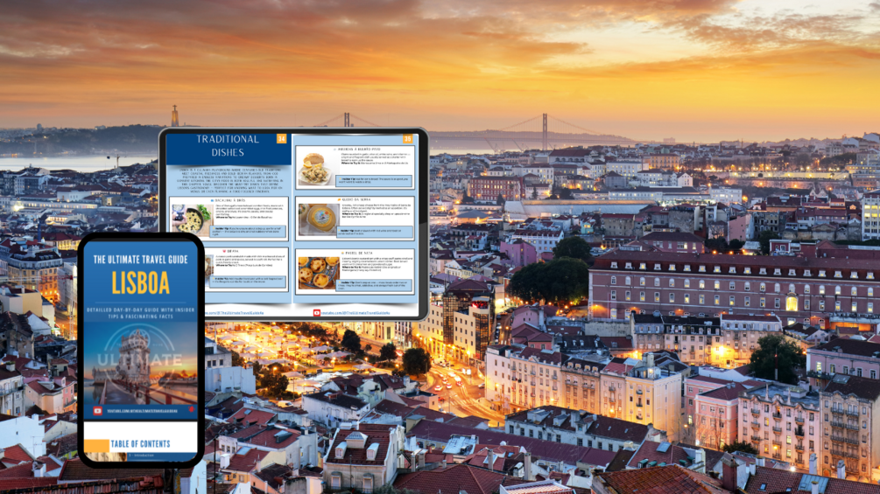
Task: Click the intro paragraph under Traditional Dishes
Action: [x=229, y=180]
